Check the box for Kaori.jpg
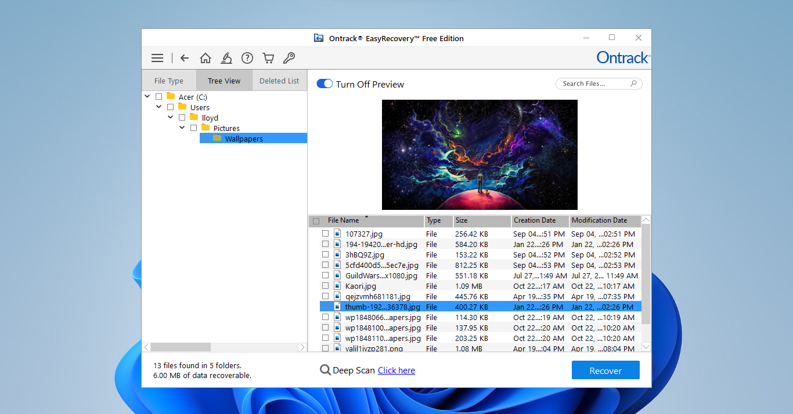 click(x=326, y=286)
